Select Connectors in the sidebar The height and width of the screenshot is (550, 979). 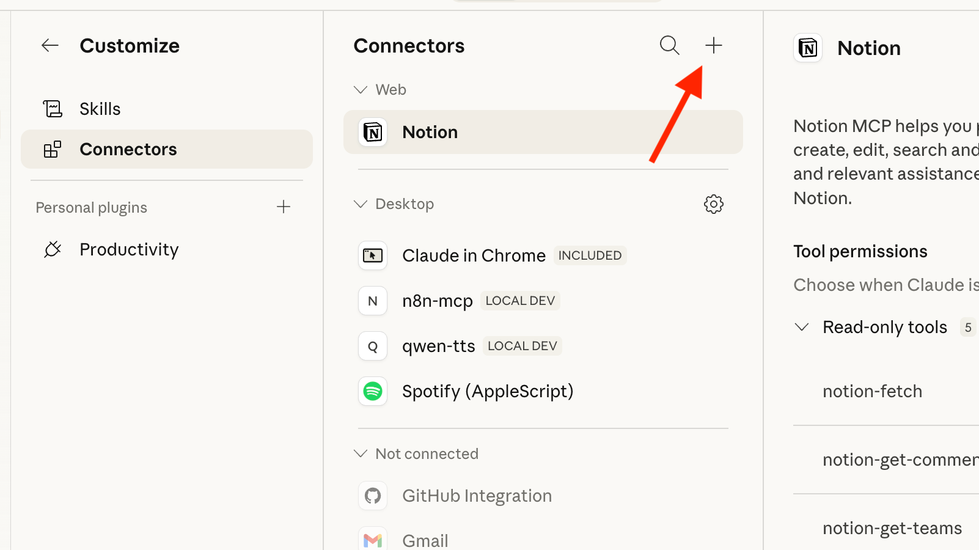[166, 149]
